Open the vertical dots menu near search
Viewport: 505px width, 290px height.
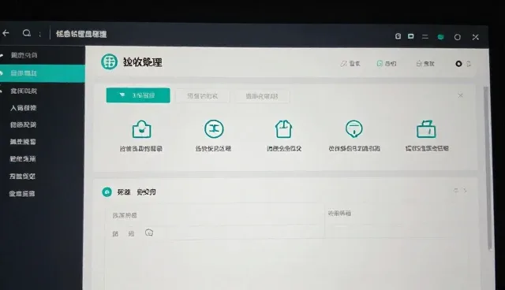(40, 34)
